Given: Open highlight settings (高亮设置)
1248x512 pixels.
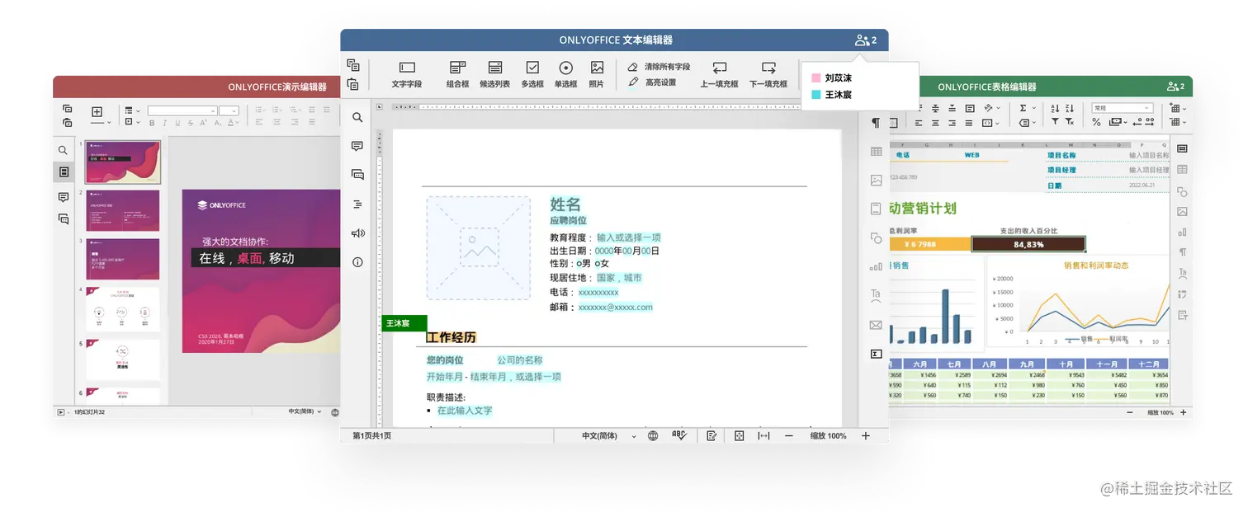Looking at the screenshot, I should (652, 82).
